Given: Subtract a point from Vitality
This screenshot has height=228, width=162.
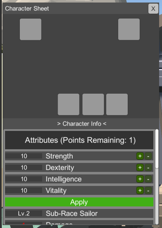Looking at the screenshot, I should (x=148, y=190).
